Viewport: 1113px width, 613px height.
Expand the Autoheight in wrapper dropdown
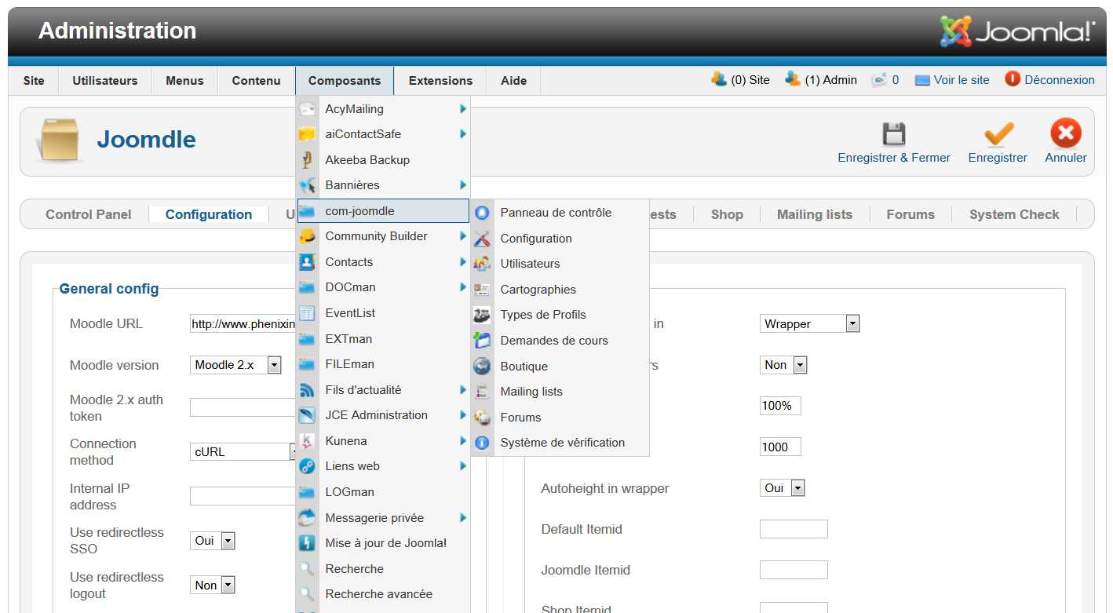pyautogui.click(x=797, y=488)
